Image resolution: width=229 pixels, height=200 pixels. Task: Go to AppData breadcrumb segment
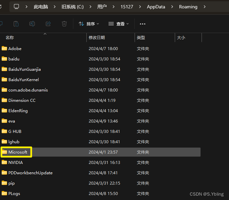(156, 7)
